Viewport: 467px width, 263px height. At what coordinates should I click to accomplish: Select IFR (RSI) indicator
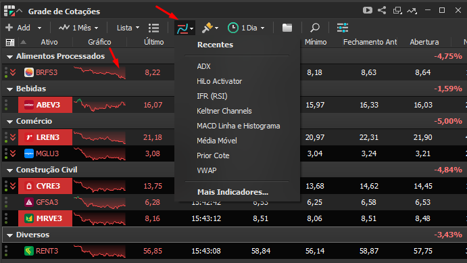click(x=212, y=96)
